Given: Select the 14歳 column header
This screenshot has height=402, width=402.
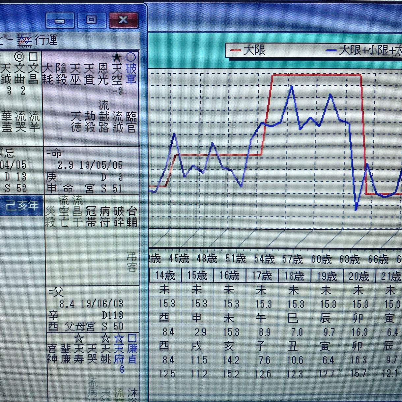Looking at the screenshot, I should coord(165,275).
